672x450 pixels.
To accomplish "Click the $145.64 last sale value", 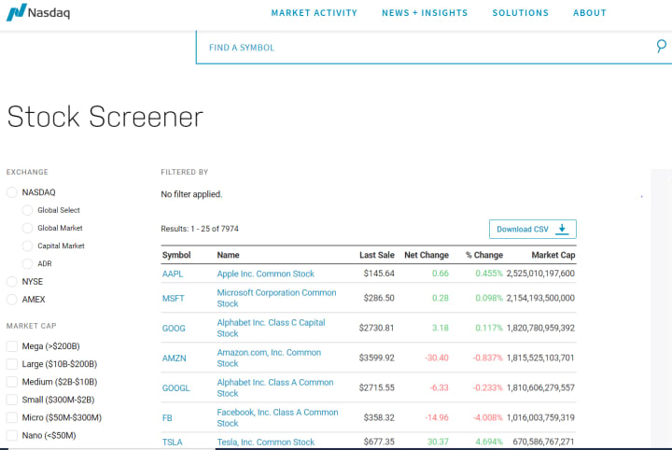I will [379, 274].
